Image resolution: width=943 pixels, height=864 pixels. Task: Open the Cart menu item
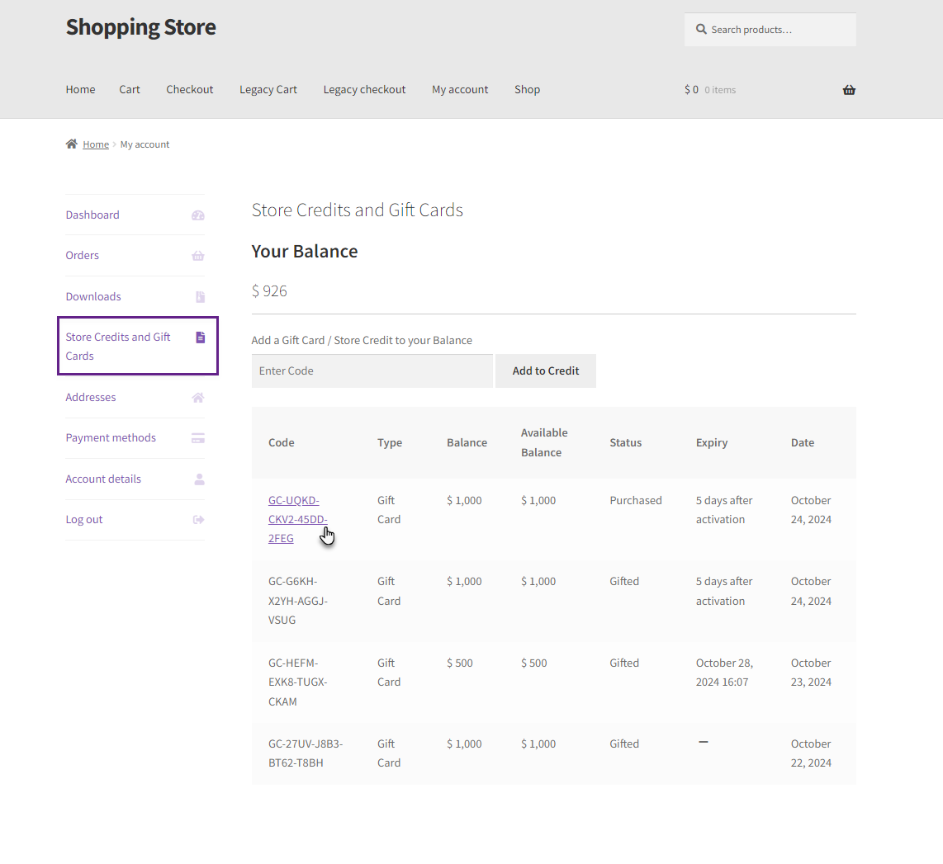click(130, 89)
